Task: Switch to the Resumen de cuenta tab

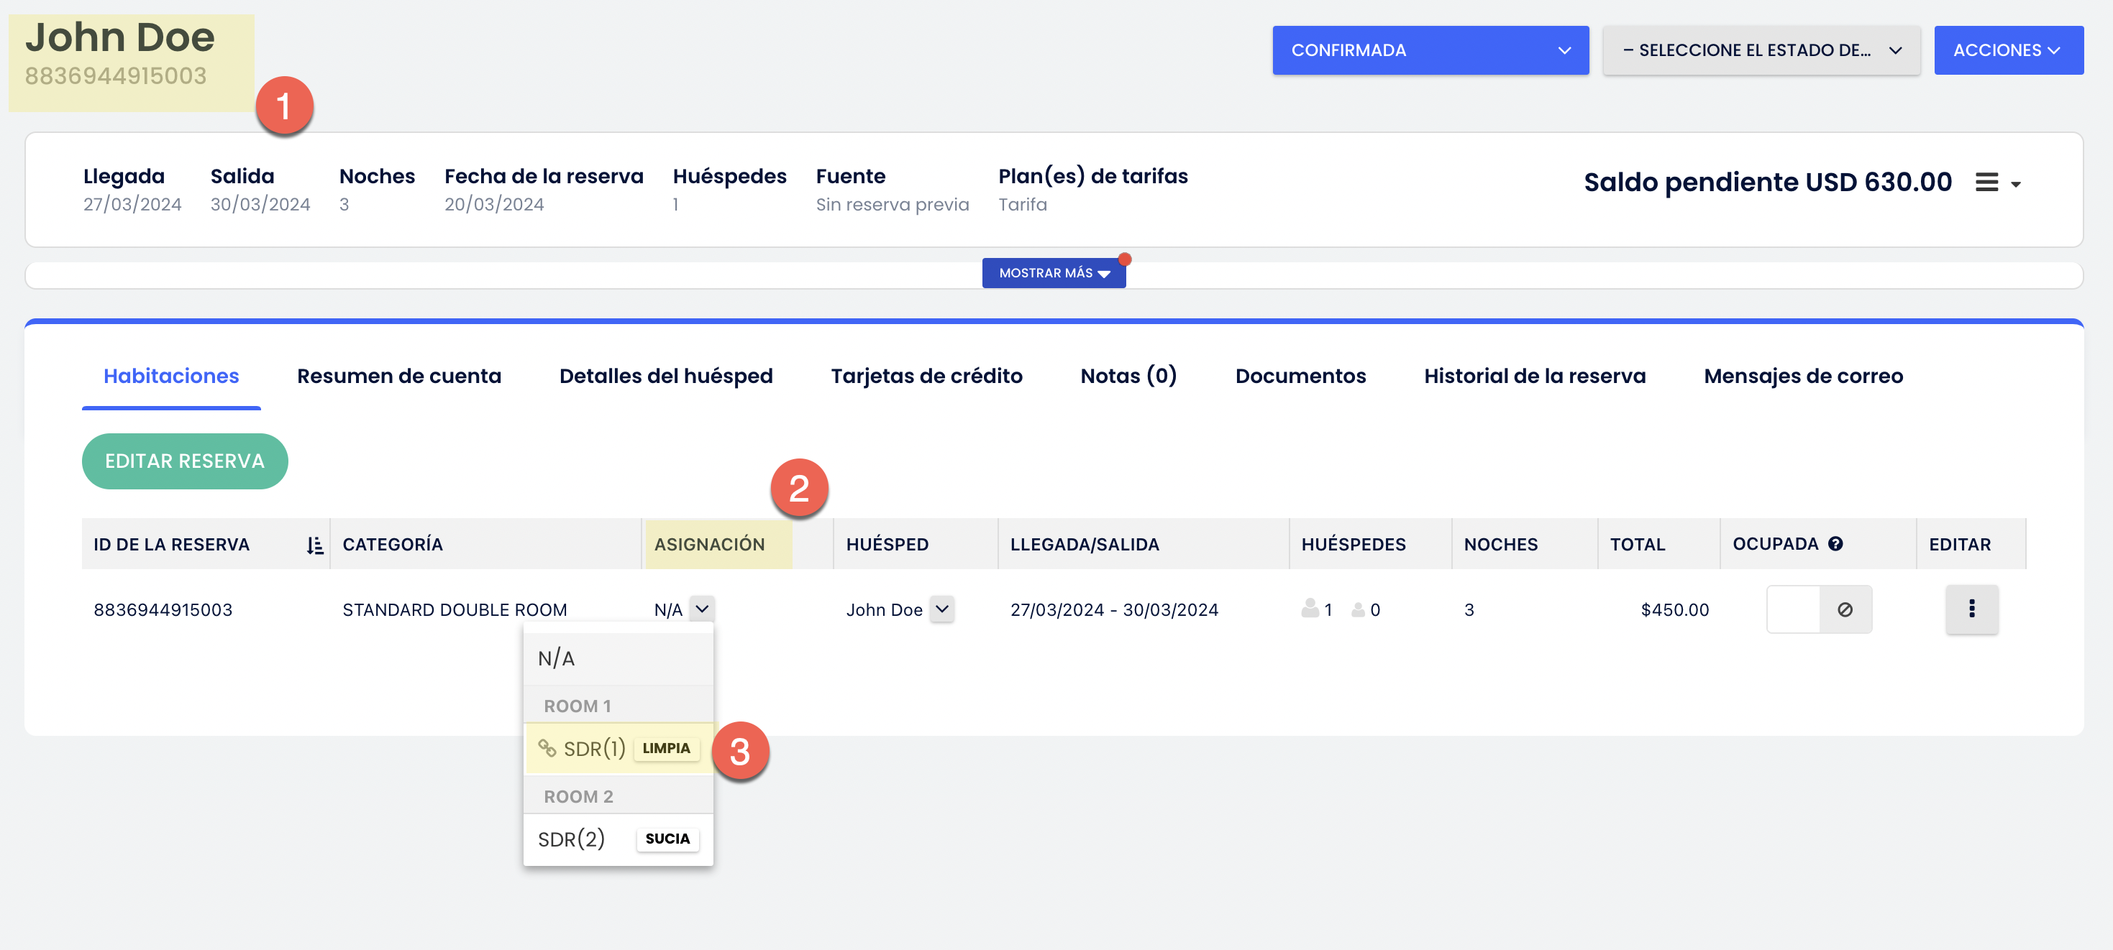Action: coord(398,377)
